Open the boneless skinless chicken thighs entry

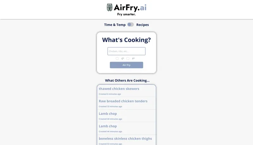[x=125, y=139]
